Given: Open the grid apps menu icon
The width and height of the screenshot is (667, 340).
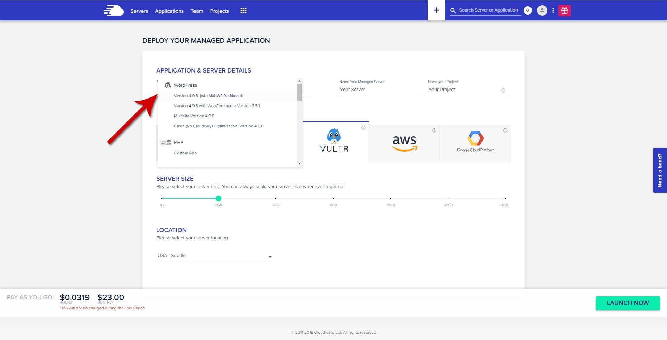Looking at the screenshot, I should click(243, 10).
